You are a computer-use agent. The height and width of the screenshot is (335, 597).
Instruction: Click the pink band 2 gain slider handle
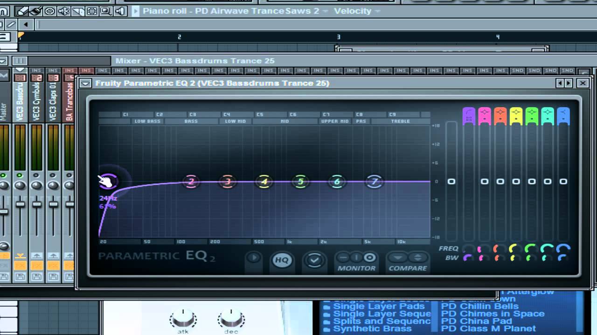[485, 181]
